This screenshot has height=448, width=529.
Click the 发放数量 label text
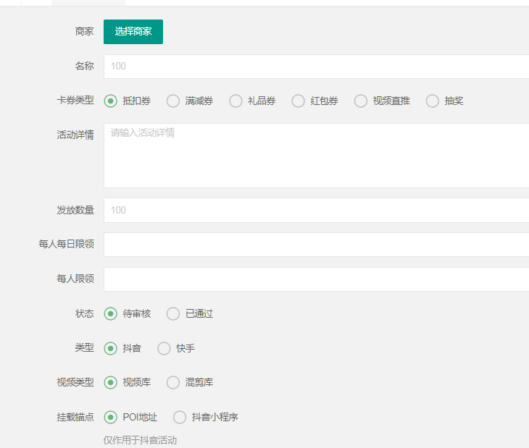[75, 210]
